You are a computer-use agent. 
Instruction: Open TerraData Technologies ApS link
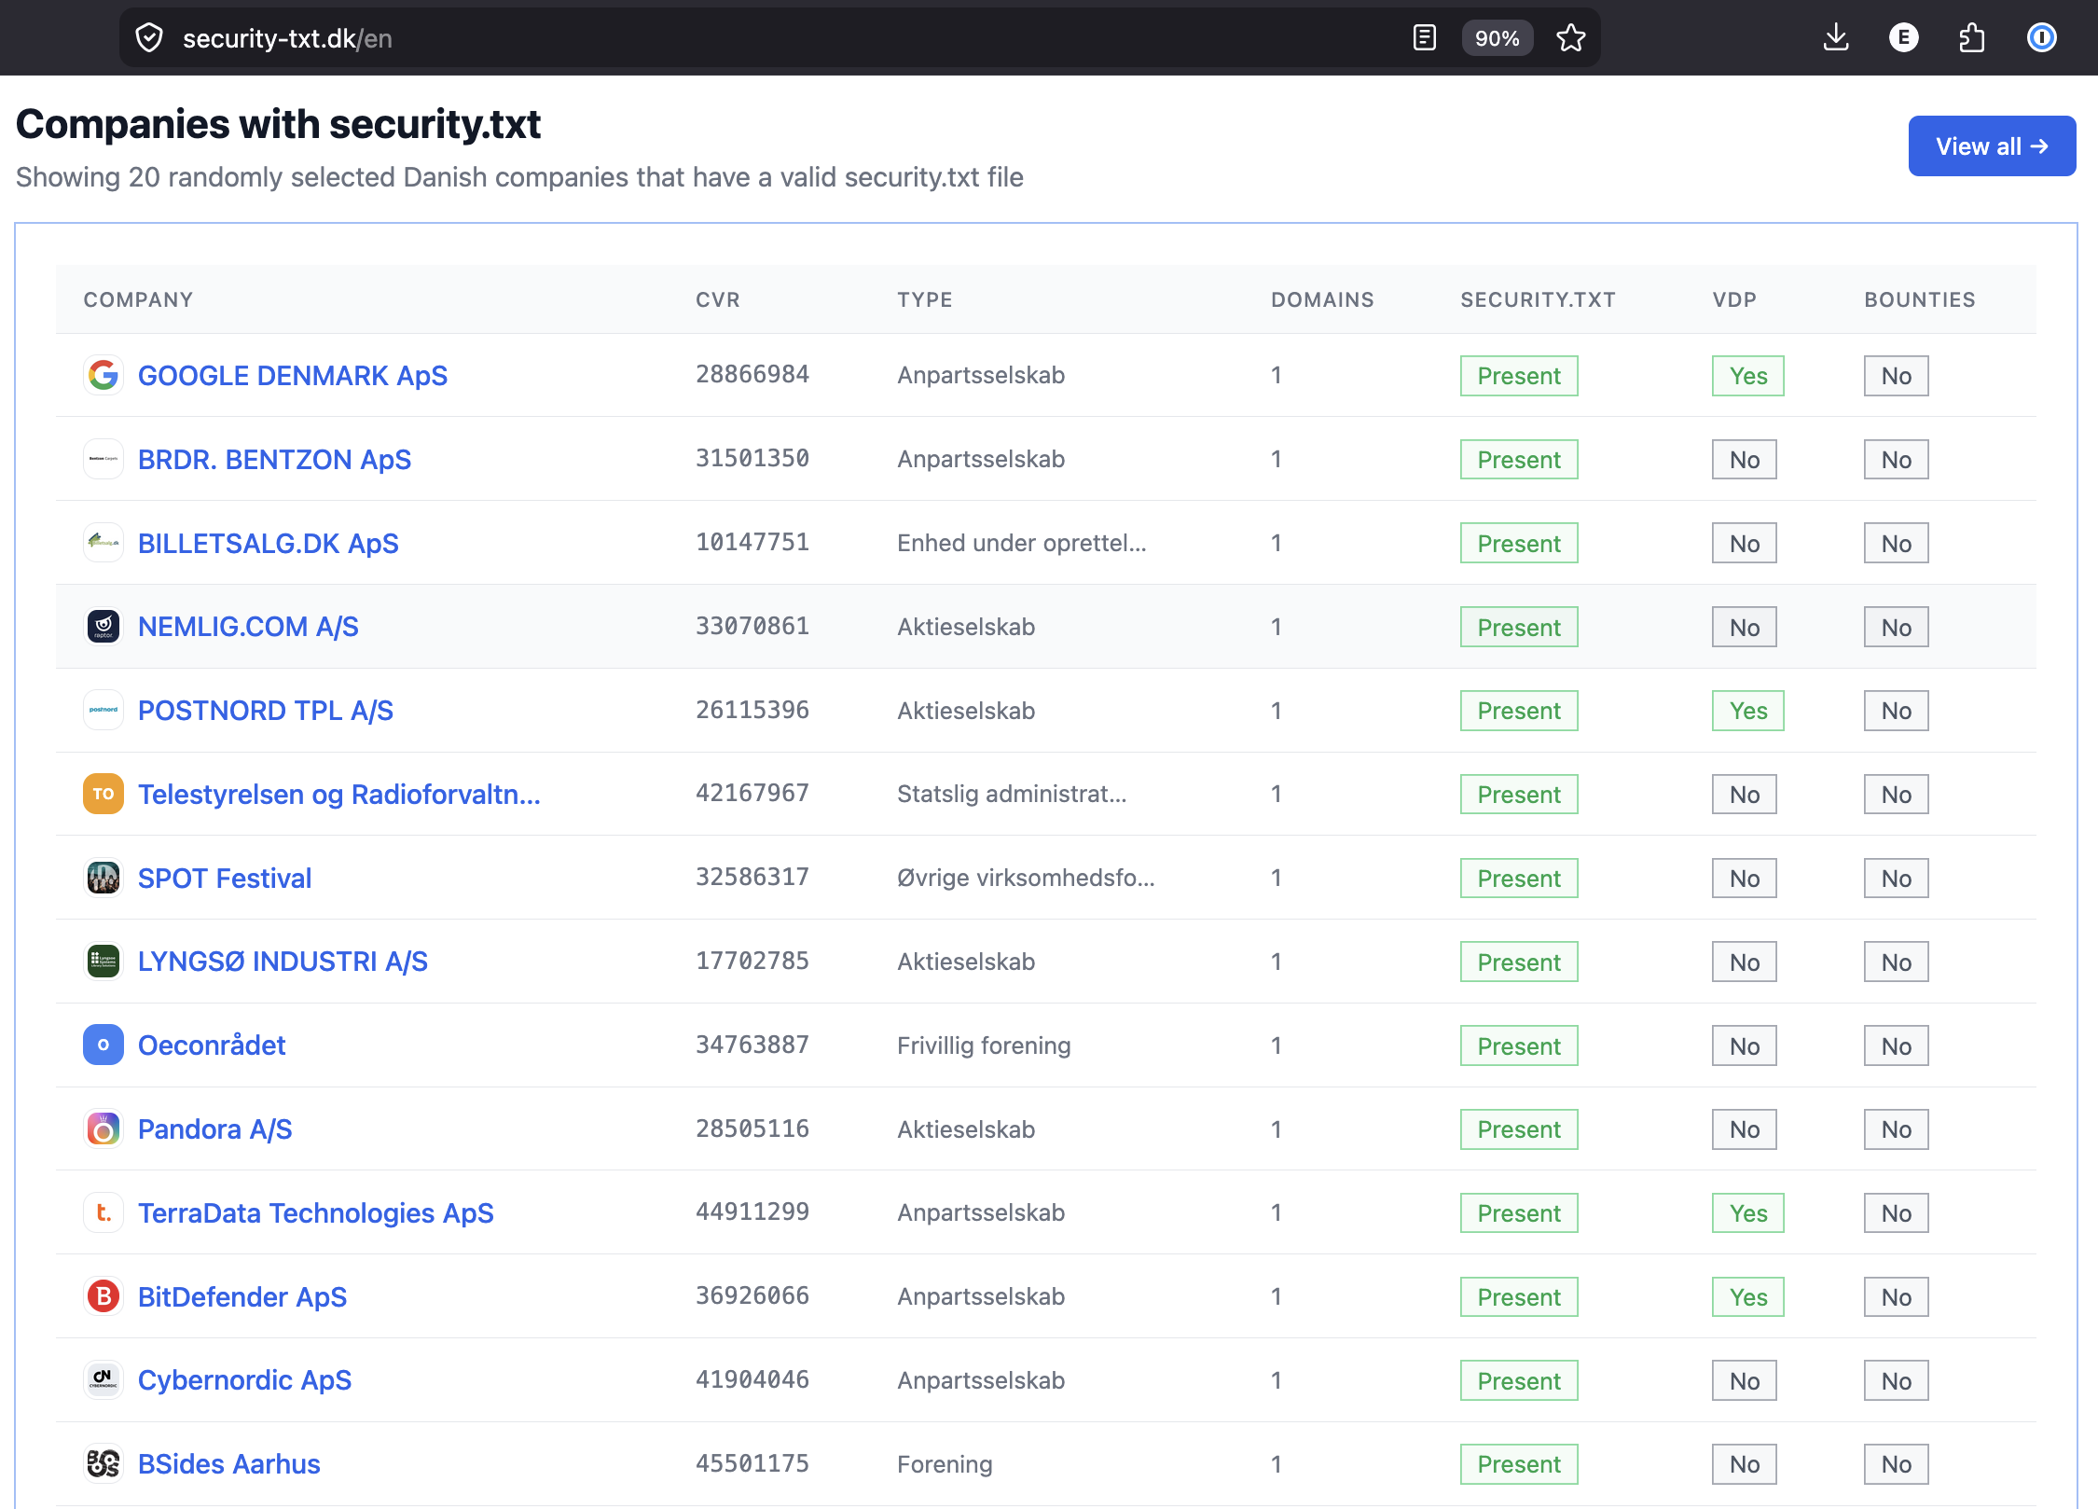coord(316,1213)
